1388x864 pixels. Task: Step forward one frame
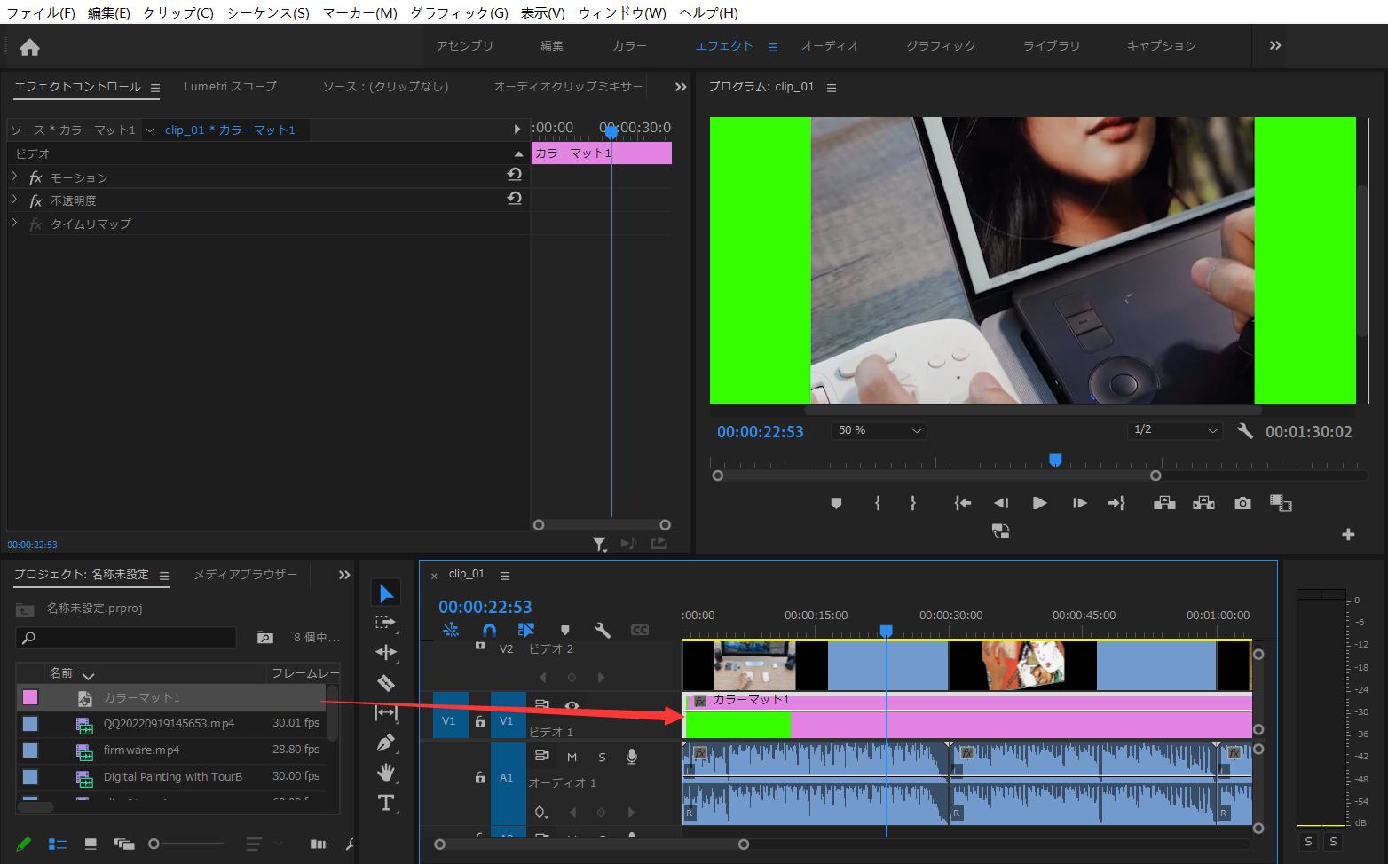click(1079, 503)
